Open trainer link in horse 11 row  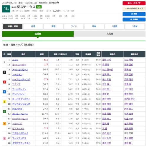(x=128, y=109)
